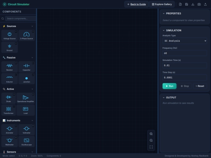The width and height of the screenshot is (211, 158).
Task: Collapse the Simulation panel
Action: click(x=164, y=30)
